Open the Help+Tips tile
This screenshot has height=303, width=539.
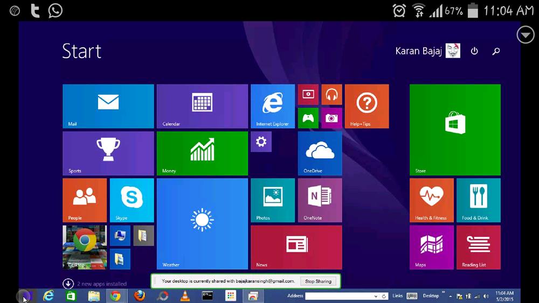[367, 106]
